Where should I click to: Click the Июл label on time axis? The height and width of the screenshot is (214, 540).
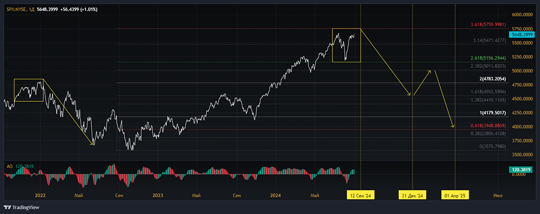498,196
